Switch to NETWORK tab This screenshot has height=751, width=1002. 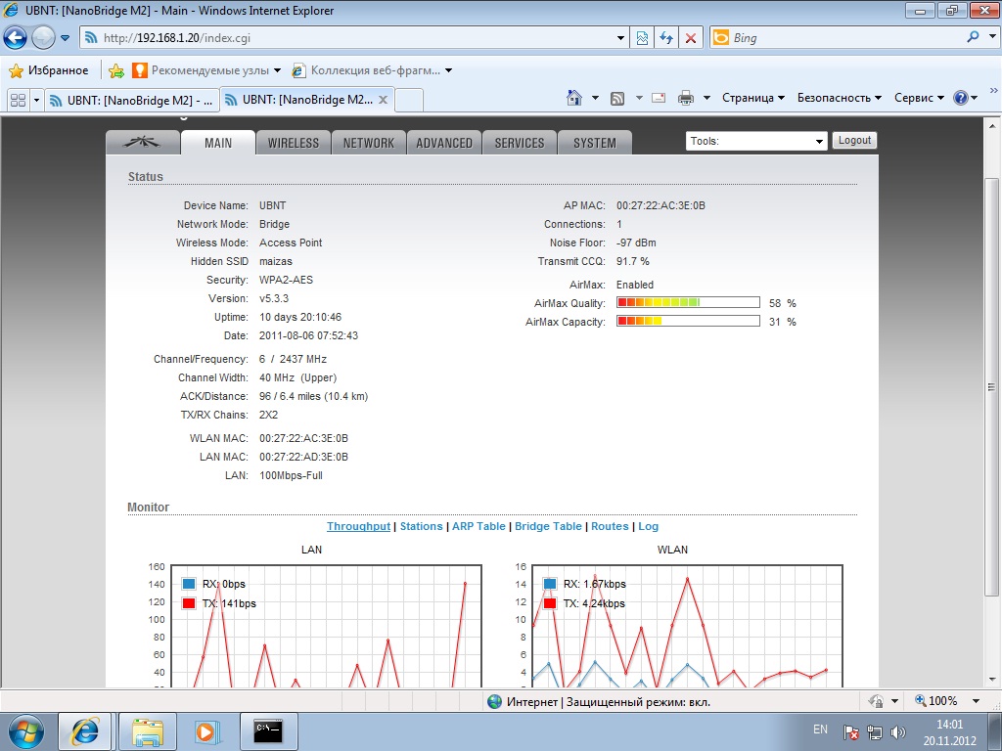pyautogui.click(x=369, y=143)
